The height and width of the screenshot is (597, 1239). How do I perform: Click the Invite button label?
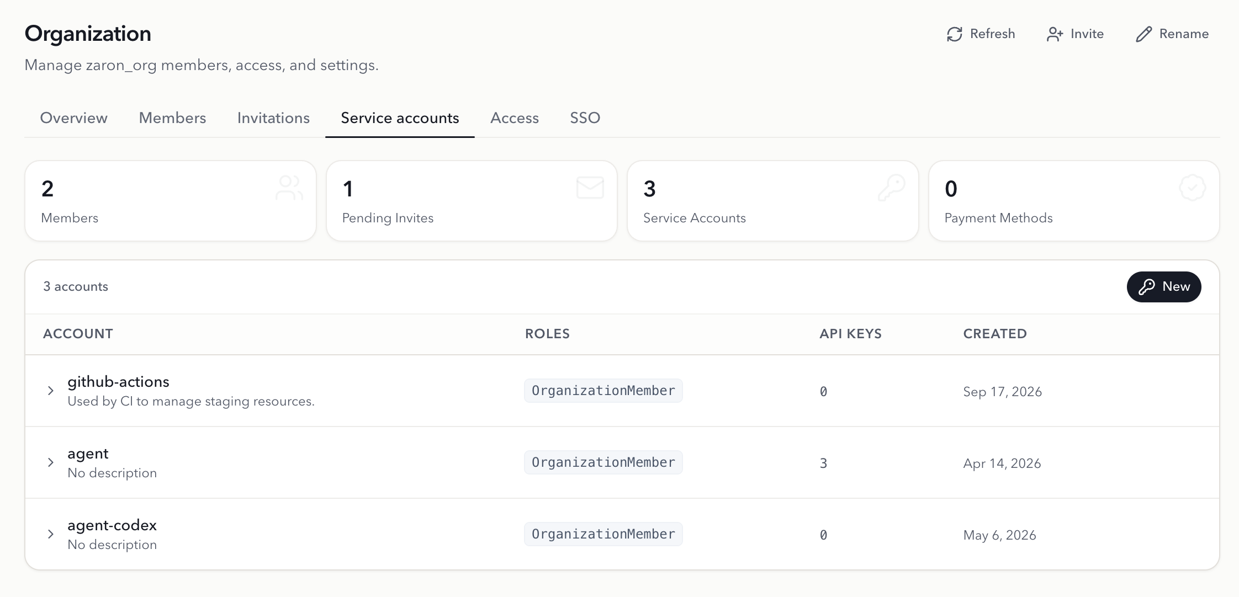pyautogui.click(x=1087, y=34)
